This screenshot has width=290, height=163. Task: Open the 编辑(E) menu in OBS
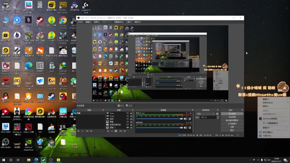[88, 22]
